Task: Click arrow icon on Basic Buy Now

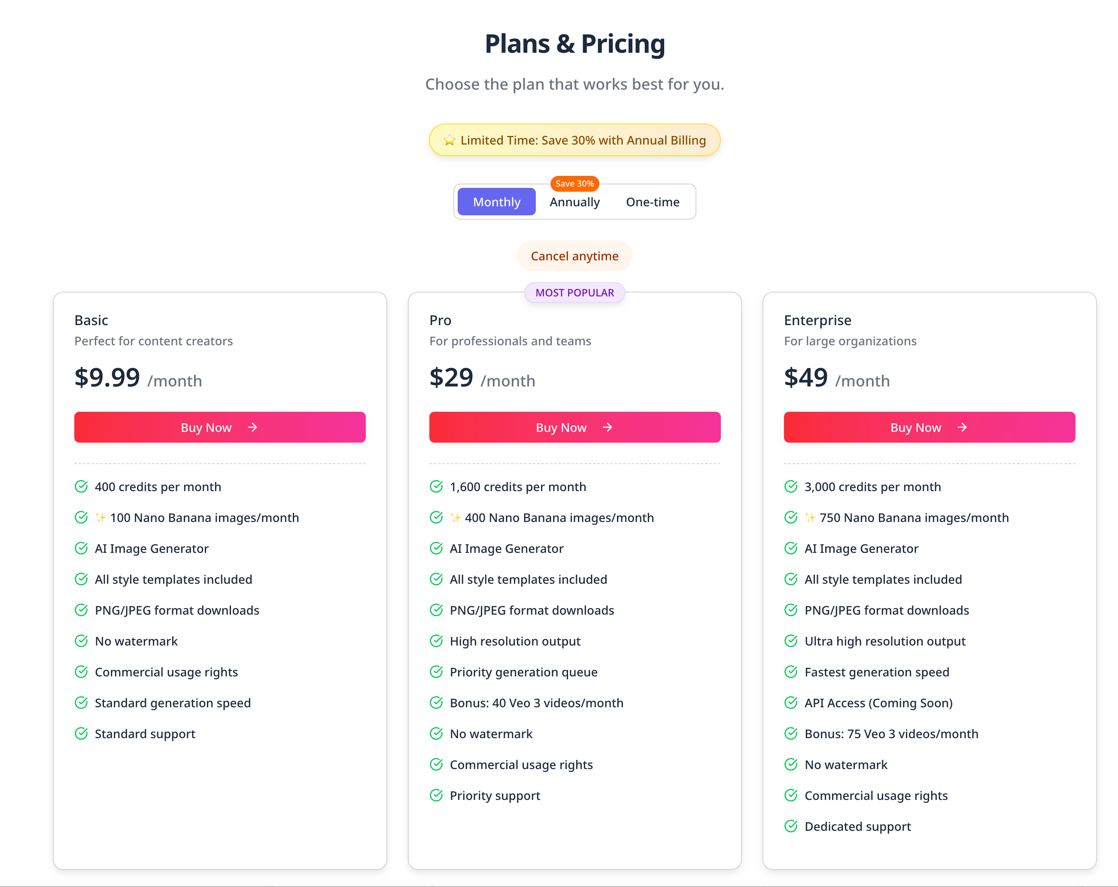Action: click(x=252, y=428)
